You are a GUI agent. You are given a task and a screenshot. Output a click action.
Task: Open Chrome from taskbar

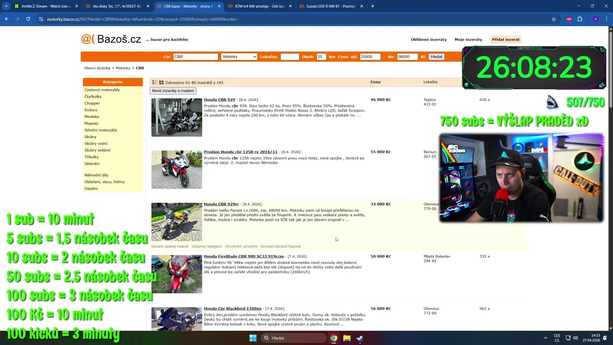pos(334,338)
